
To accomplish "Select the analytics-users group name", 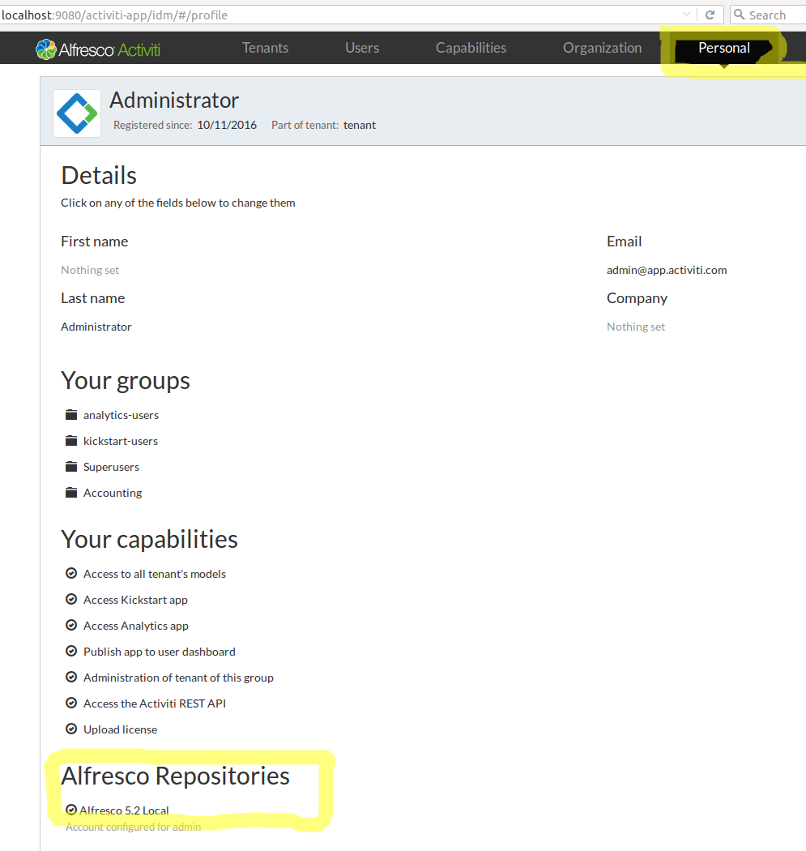I will [121, 415].
